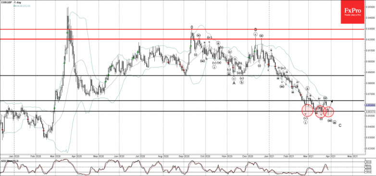Click the Nov-2020 date axis label
The image size is (376, 176).
(227, 156)
